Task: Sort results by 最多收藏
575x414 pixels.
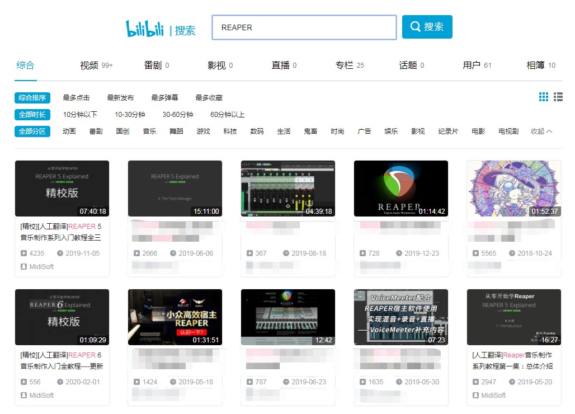Action: click(x=209, y=98)
